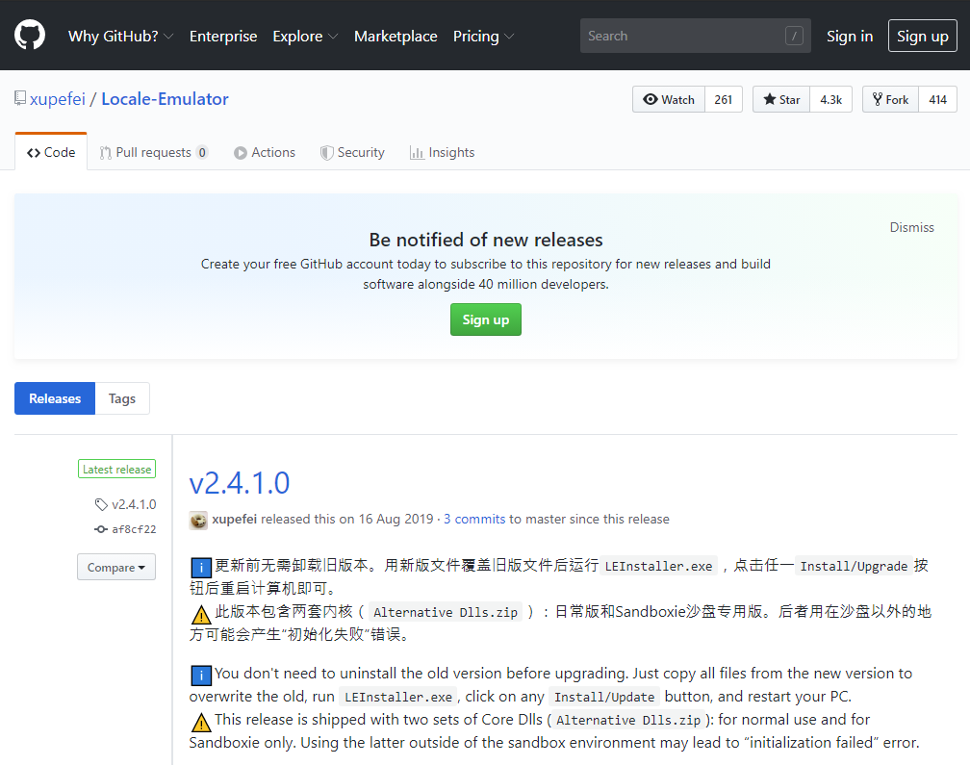Viewport: 970px width, 765px height.
Task: Star the repository
Action: [x=781, y=99]
